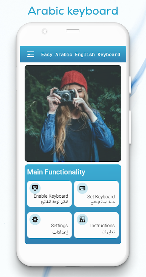Click the Enable Keyboard icon

35,188
